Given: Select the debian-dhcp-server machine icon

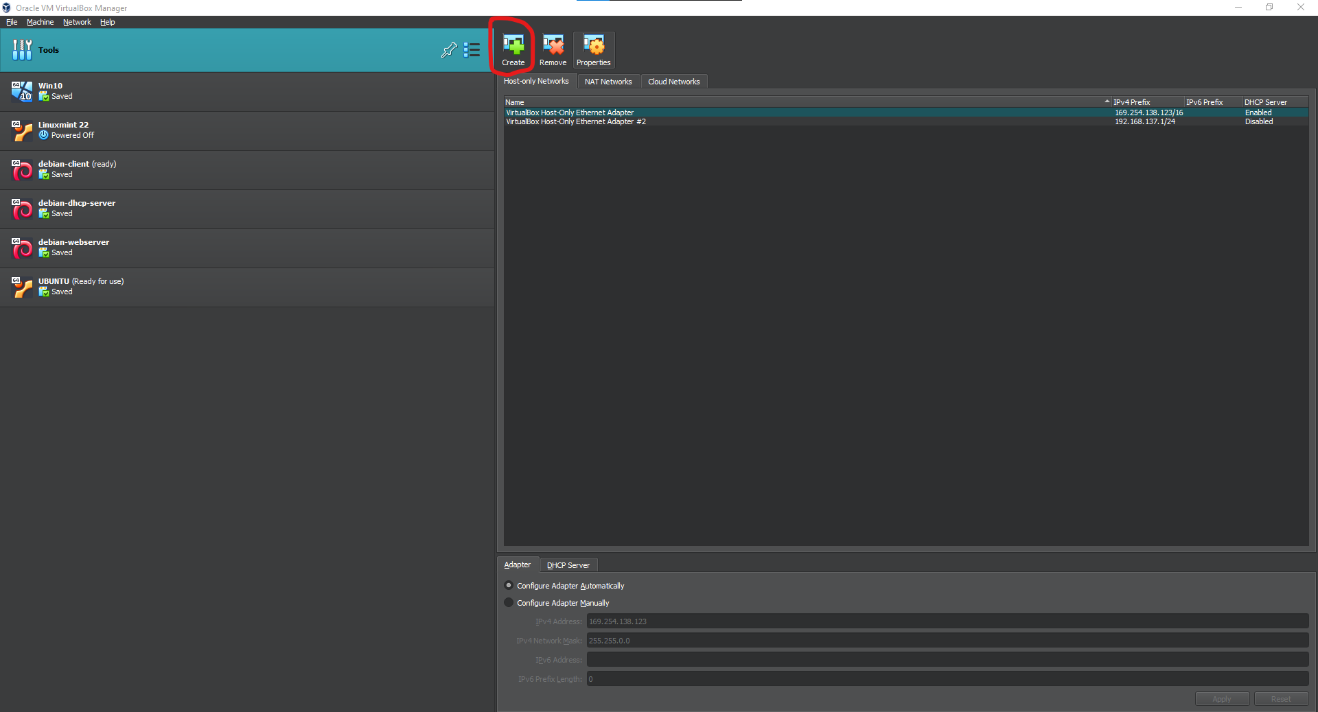Looking at the screenshot, I should [x=22, y=209].
